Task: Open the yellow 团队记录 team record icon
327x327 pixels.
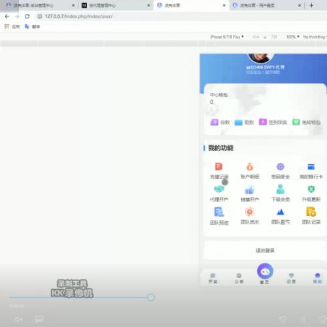Action: pos(311,211)
